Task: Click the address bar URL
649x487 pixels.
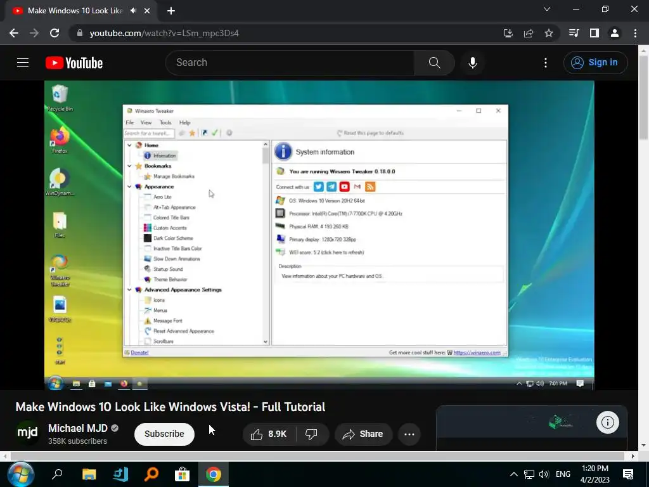Action: coord(164,33)
